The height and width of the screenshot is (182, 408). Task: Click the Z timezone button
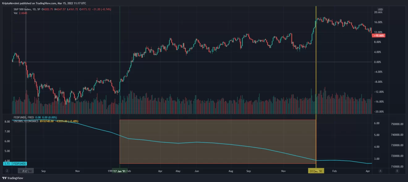pyautogui.click(x=7, y=171)
